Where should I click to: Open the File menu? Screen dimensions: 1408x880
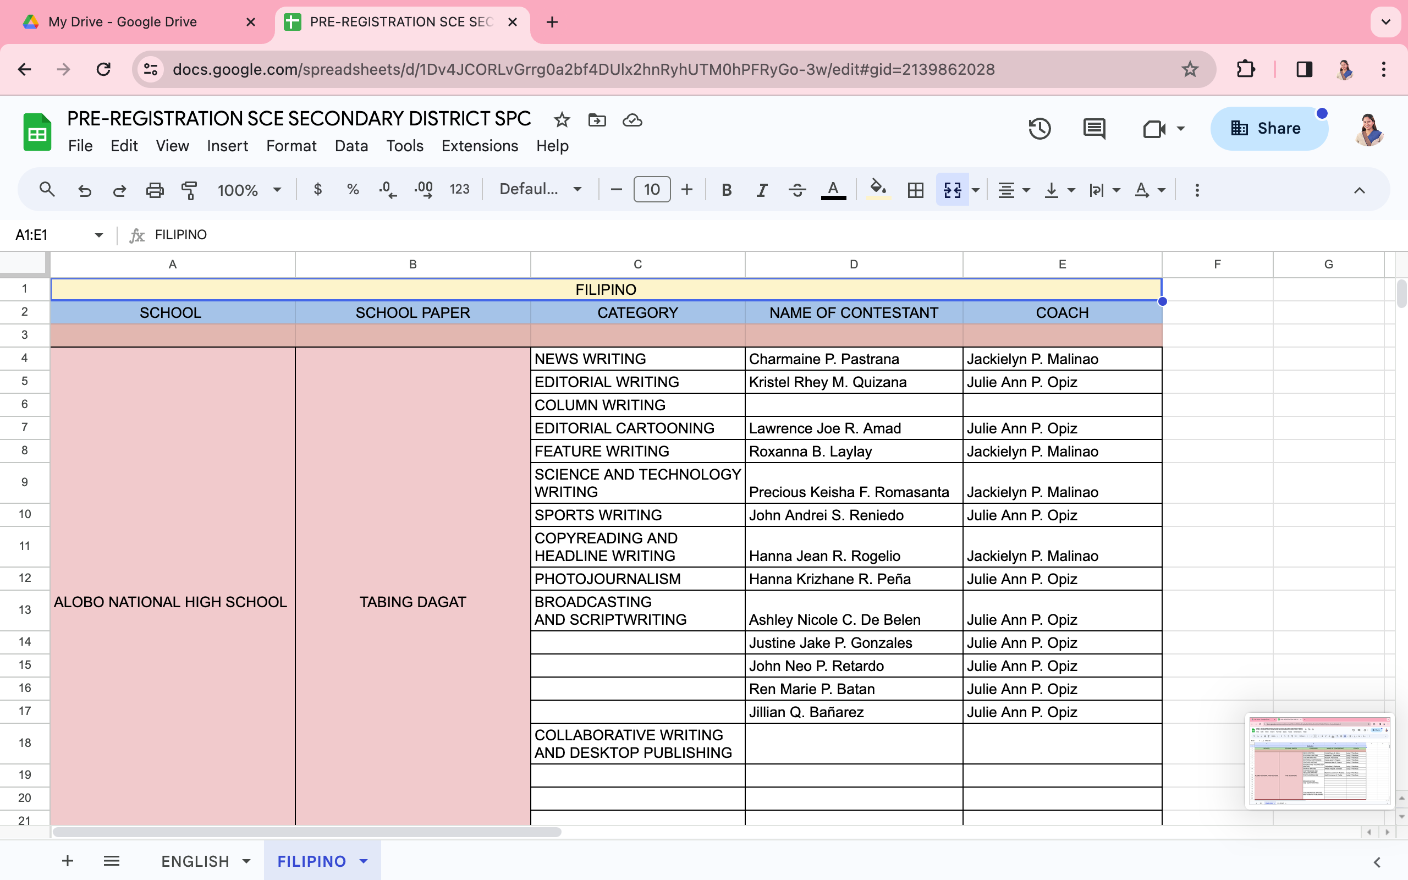[x=80, y=146]
